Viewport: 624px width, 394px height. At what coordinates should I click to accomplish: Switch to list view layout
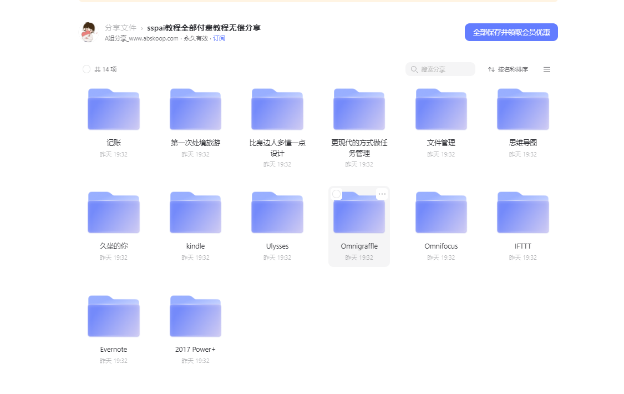point(546,69)
